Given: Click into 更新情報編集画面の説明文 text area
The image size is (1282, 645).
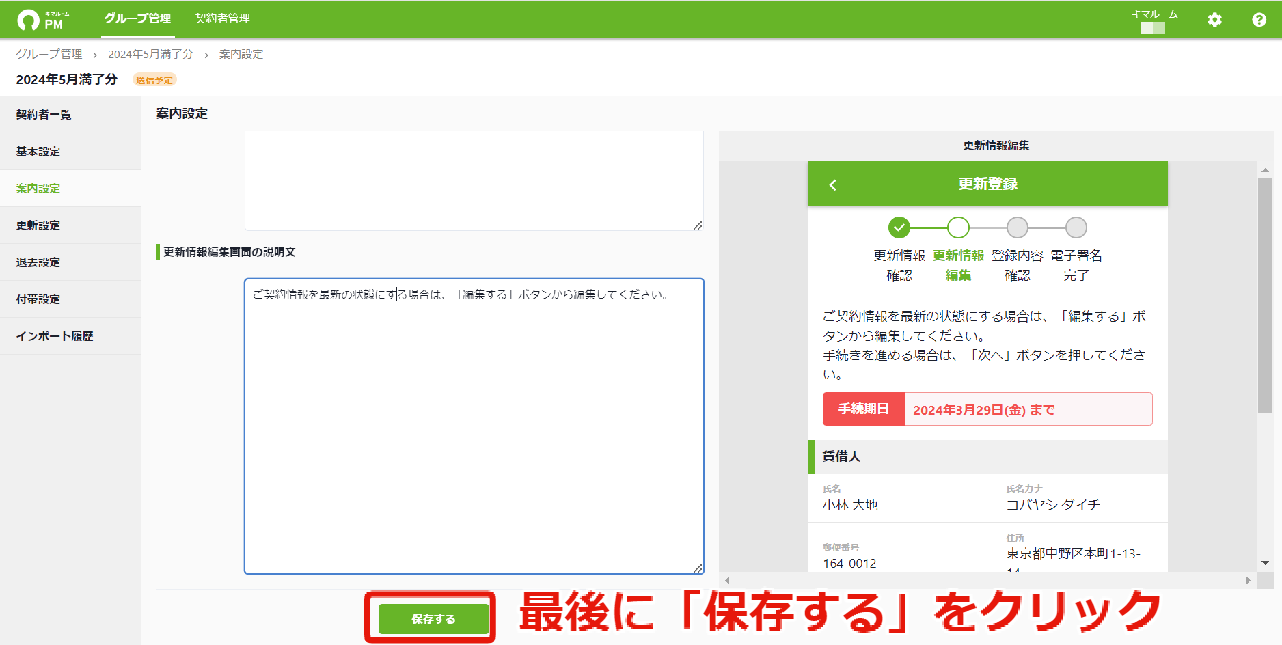Looking at the screenshot, I should pos(474,426).
